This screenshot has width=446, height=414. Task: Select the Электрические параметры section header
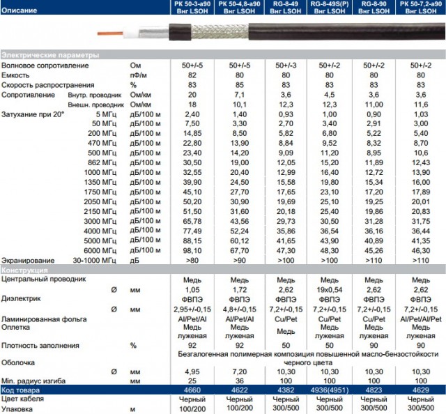pos(50,54)
